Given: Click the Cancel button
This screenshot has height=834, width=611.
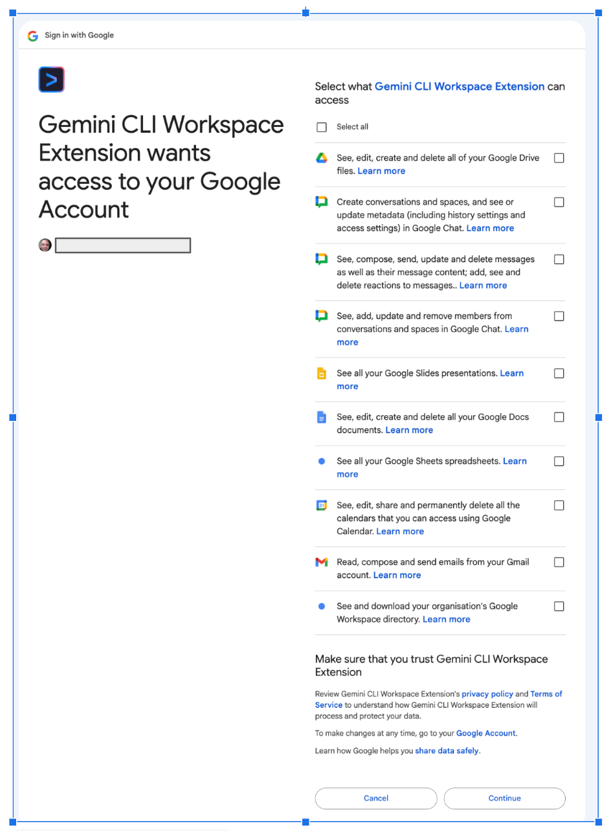Looking at the screenshot, I should point(376,798).
